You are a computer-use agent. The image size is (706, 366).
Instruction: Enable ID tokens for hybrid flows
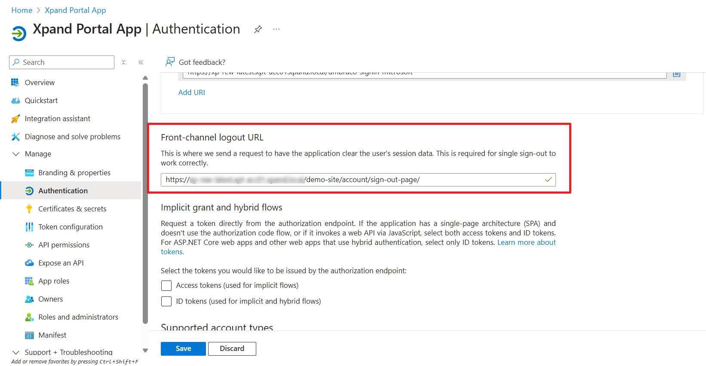[x=166, y=302]
